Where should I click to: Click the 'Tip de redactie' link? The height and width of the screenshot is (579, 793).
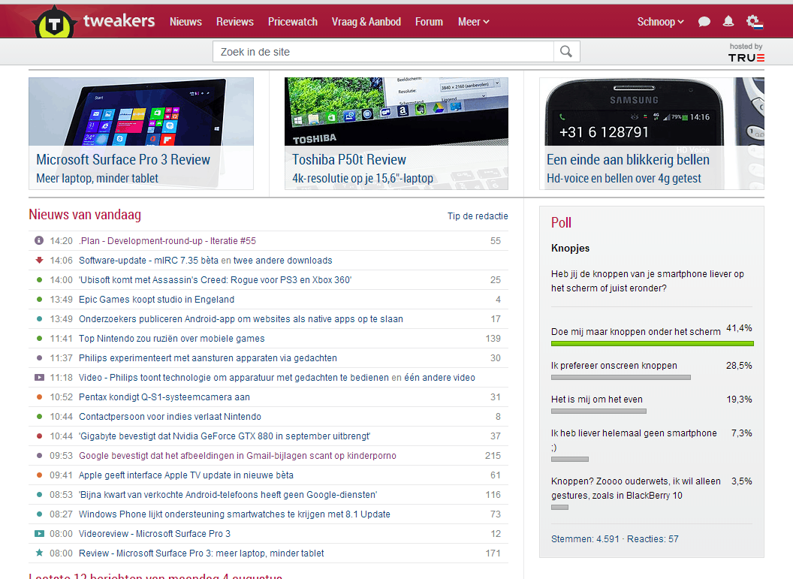coord(478,216)
